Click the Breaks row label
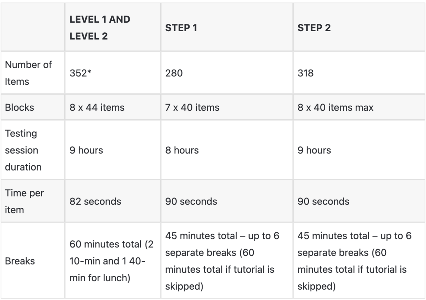Viewport: 426px width, 300px height. point(20,261)
